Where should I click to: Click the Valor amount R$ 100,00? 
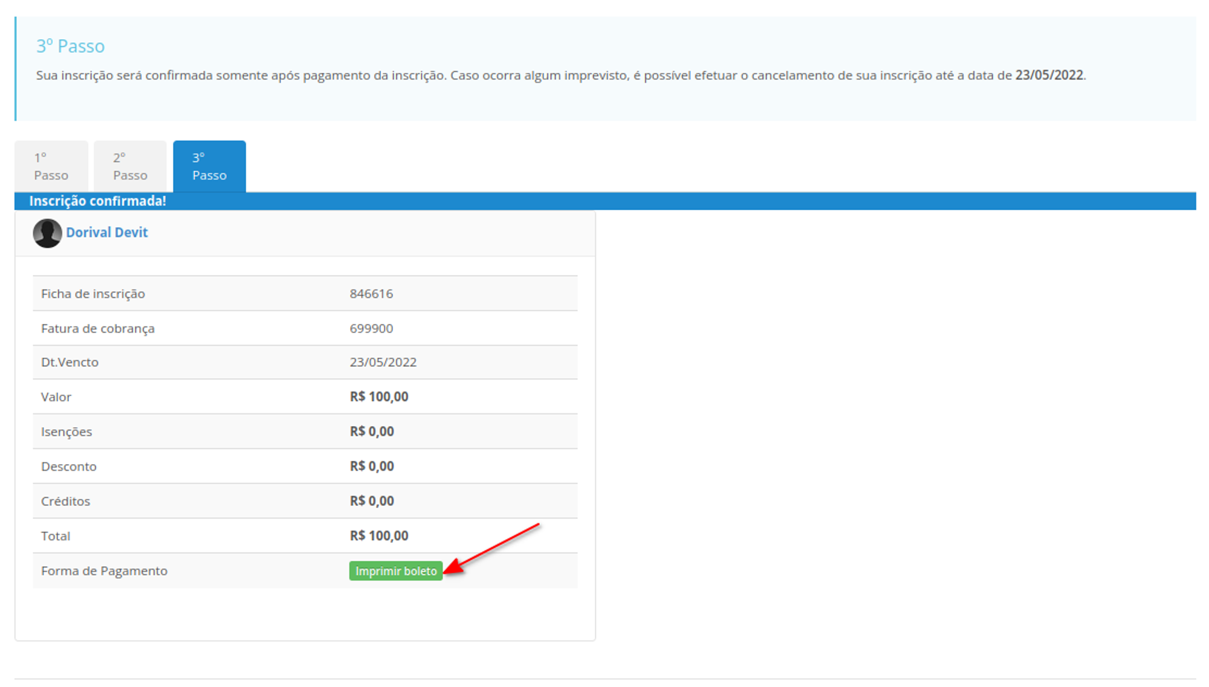pos(379,397)
